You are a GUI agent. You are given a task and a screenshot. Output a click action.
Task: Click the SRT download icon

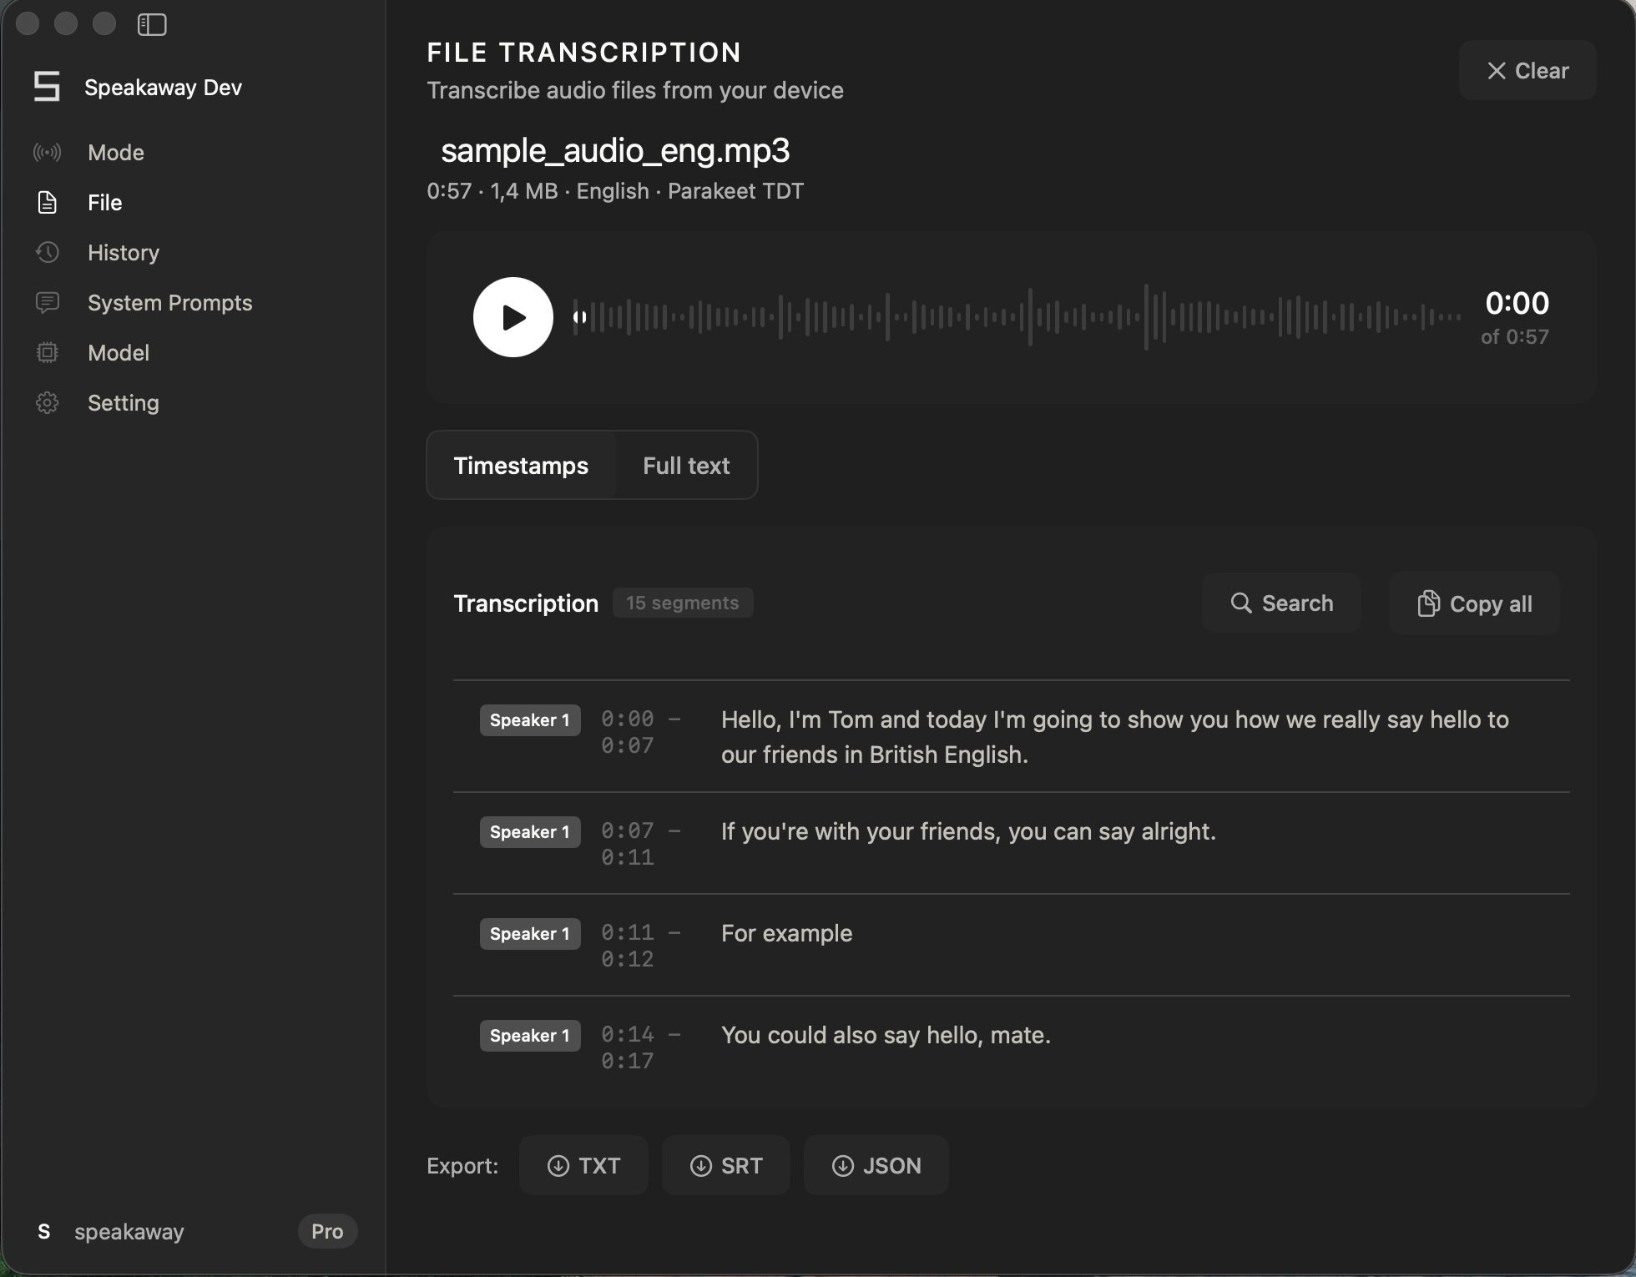700,1166
